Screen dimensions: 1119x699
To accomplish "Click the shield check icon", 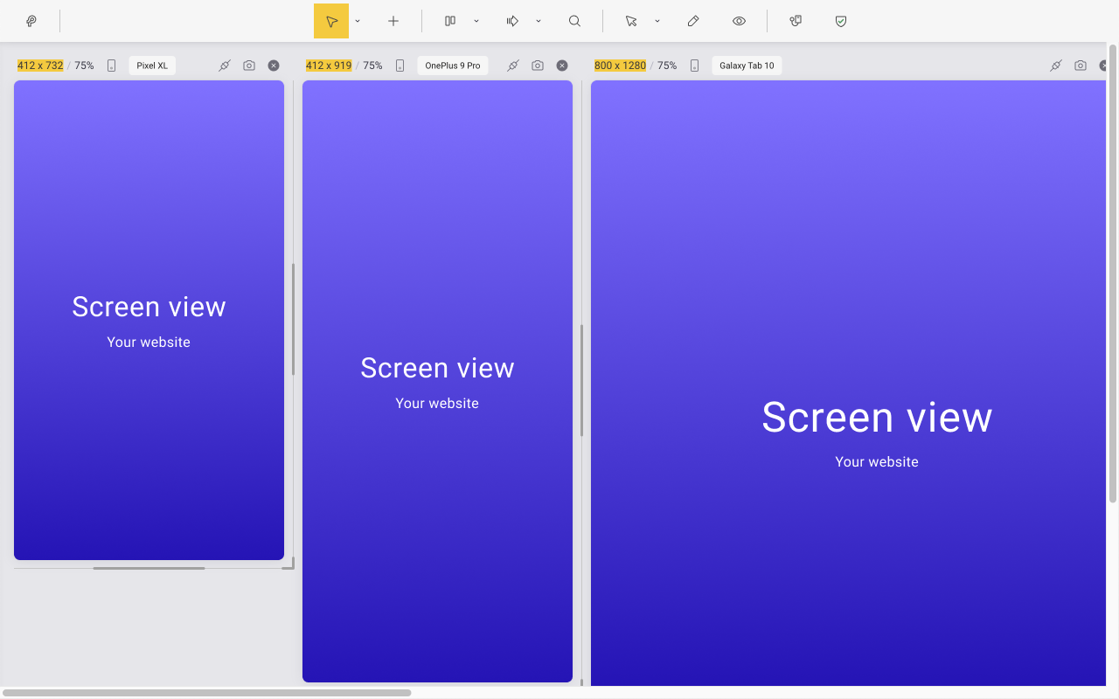I will (x=841, y=21).
